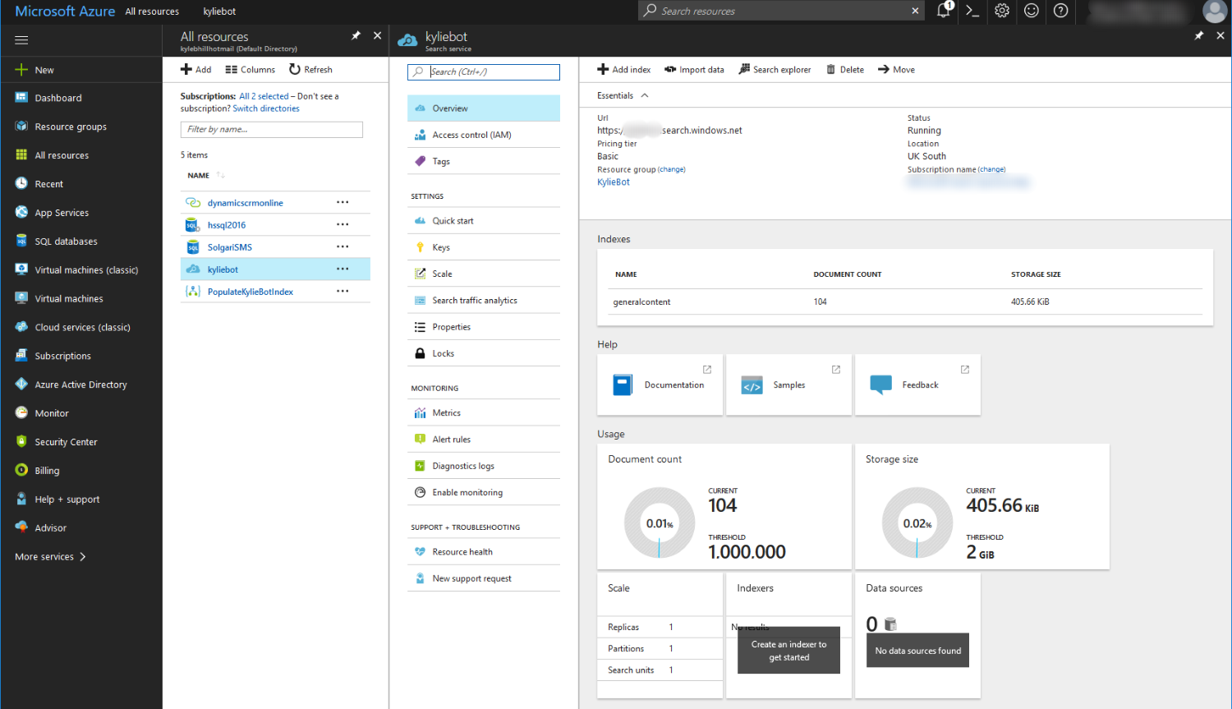Viewport: 1232px width, 709px height.
Task: Click the Tags icon in kyliebot menu
Action: tap(420, 161)
